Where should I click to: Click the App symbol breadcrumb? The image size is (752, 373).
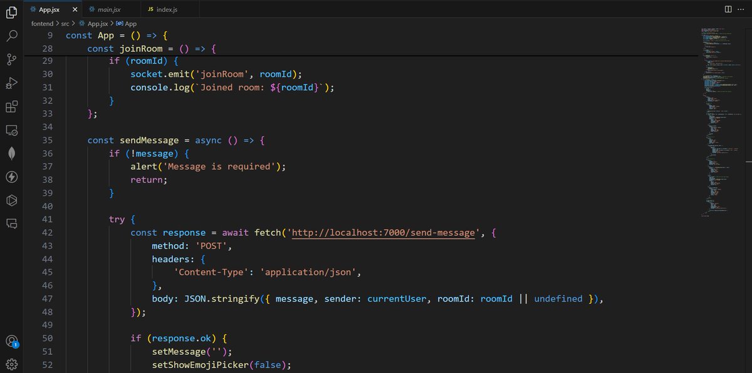[x=127, y=23]
